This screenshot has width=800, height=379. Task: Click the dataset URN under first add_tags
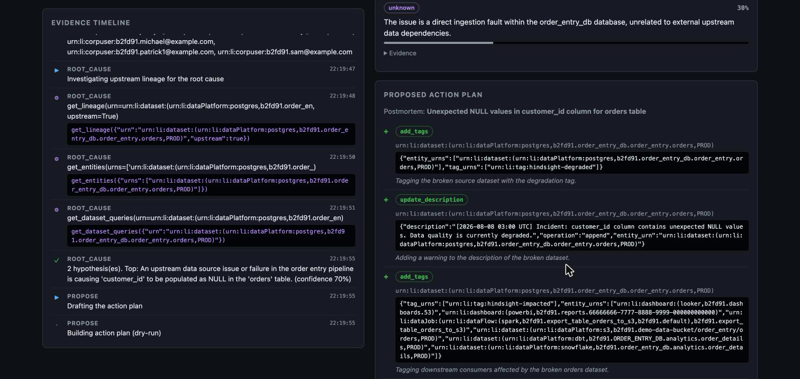554,145
